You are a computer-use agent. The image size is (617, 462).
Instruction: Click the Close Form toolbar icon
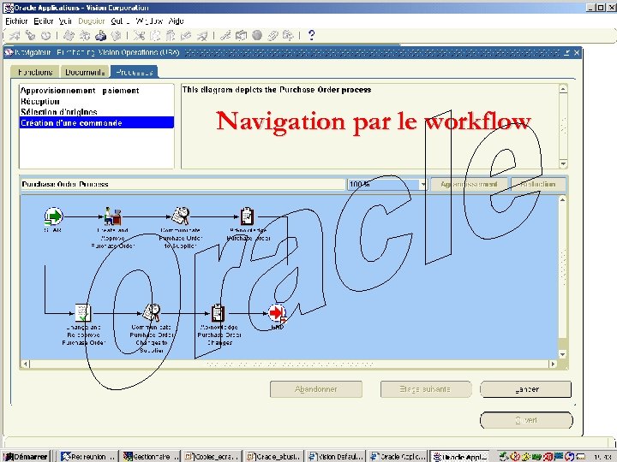coord(116,36)
